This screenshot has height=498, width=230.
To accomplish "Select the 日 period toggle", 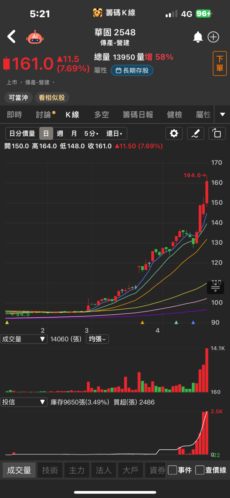I will pos(46,133).
